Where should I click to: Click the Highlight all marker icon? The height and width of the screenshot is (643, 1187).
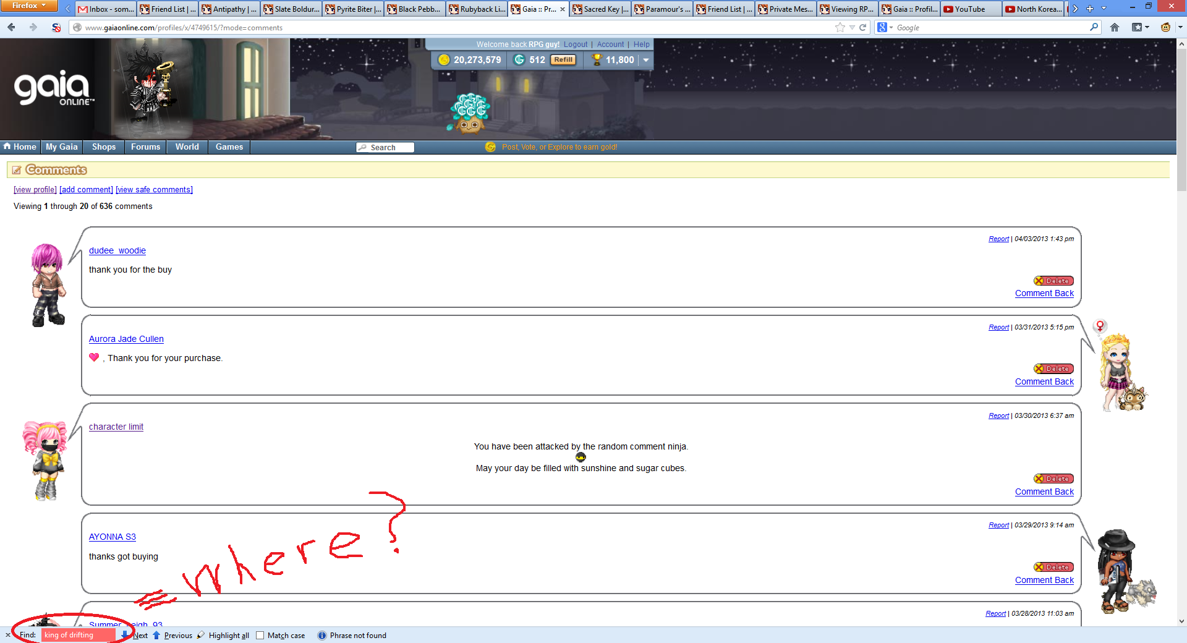click(x=201, y=635)
